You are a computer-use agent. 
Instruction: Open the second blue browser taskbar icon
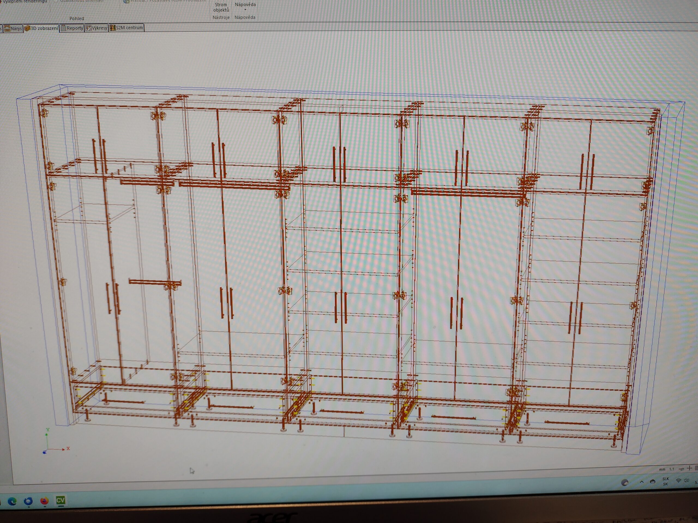[28, 501]
